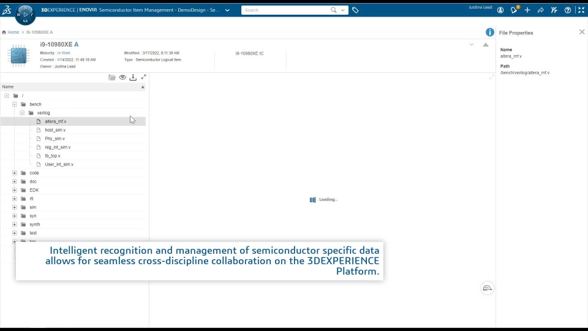The width and height of the screenshot is (588, 331).
Task: Expand the code folder
Action: pyautogui.click(x=14, y=173)
